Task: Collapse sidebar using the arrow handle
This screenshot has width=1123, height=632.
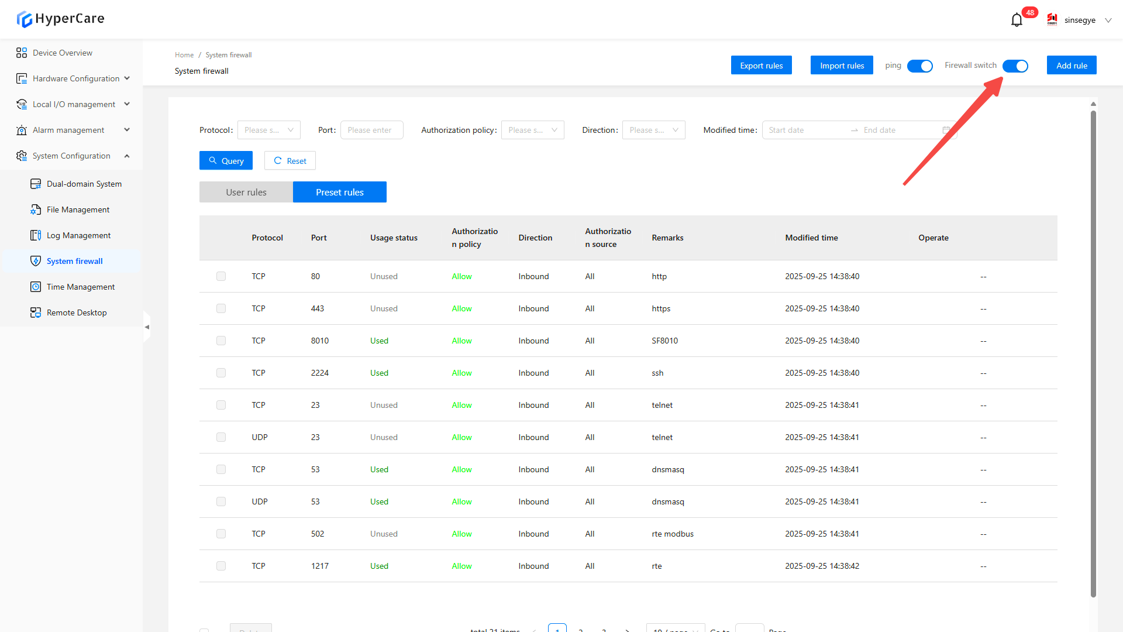Action: coord(147,327)
